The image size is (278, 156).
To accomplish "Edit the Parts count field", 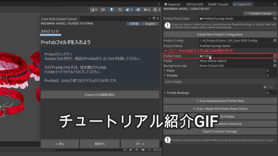I will click(x=271, y=71).
